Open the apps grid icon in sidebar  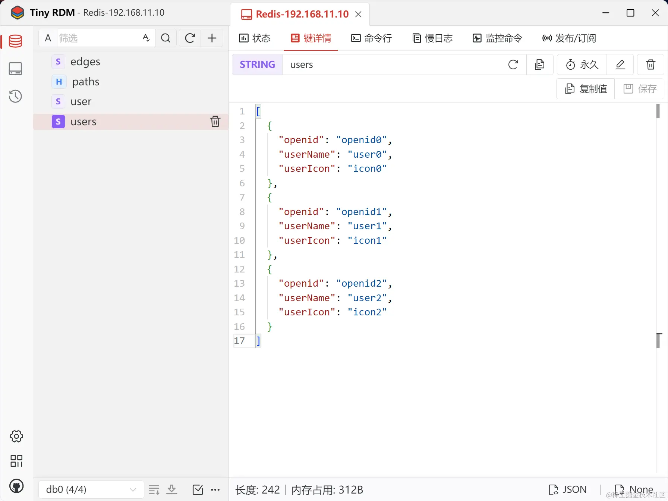(x=16, y=461)
